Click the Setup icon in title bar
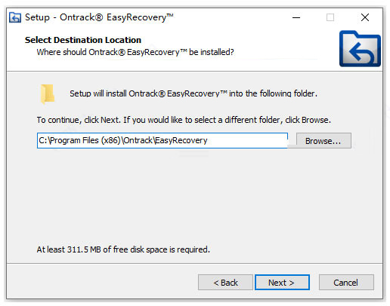The image size is (390, 306). point(15,17)
